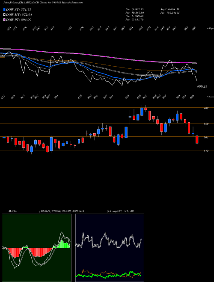Viewport: 214px width, 282px height.
Task: Click the 402 price level label
Action: point(206,108)
